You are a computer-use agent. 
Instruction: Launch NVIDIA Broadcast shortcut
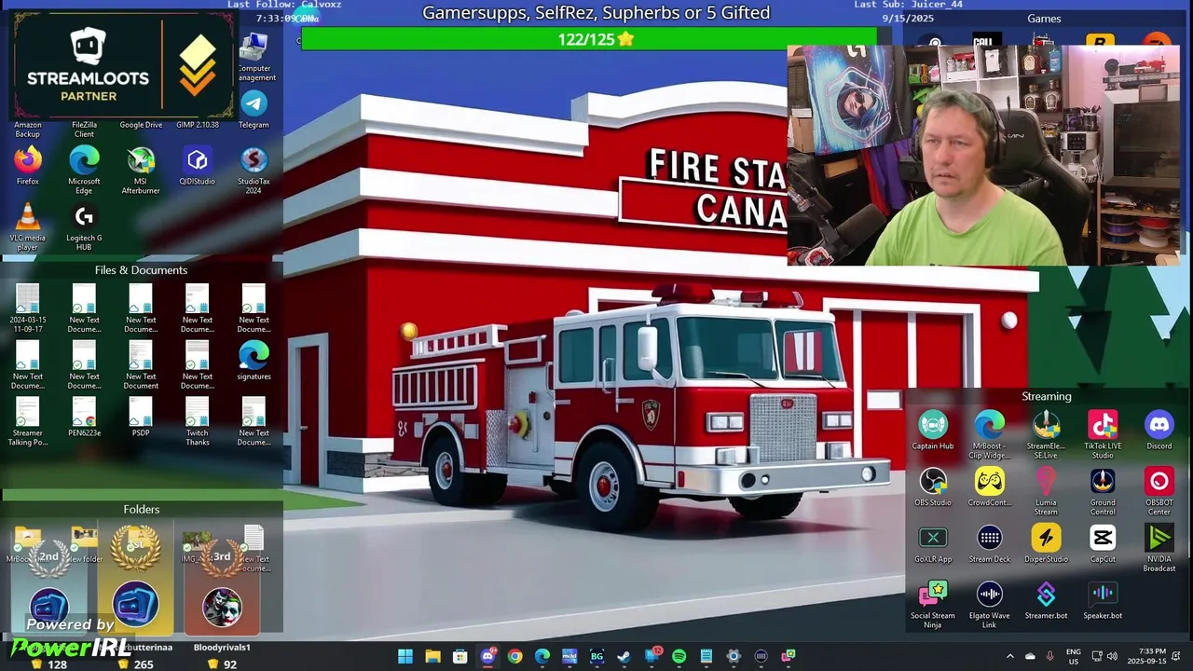1159,549
